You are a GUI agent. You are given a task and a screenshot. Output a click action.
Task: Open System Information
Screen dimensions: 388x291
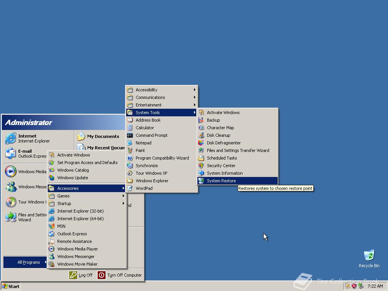pyautogui.click(x=225, y=173)
